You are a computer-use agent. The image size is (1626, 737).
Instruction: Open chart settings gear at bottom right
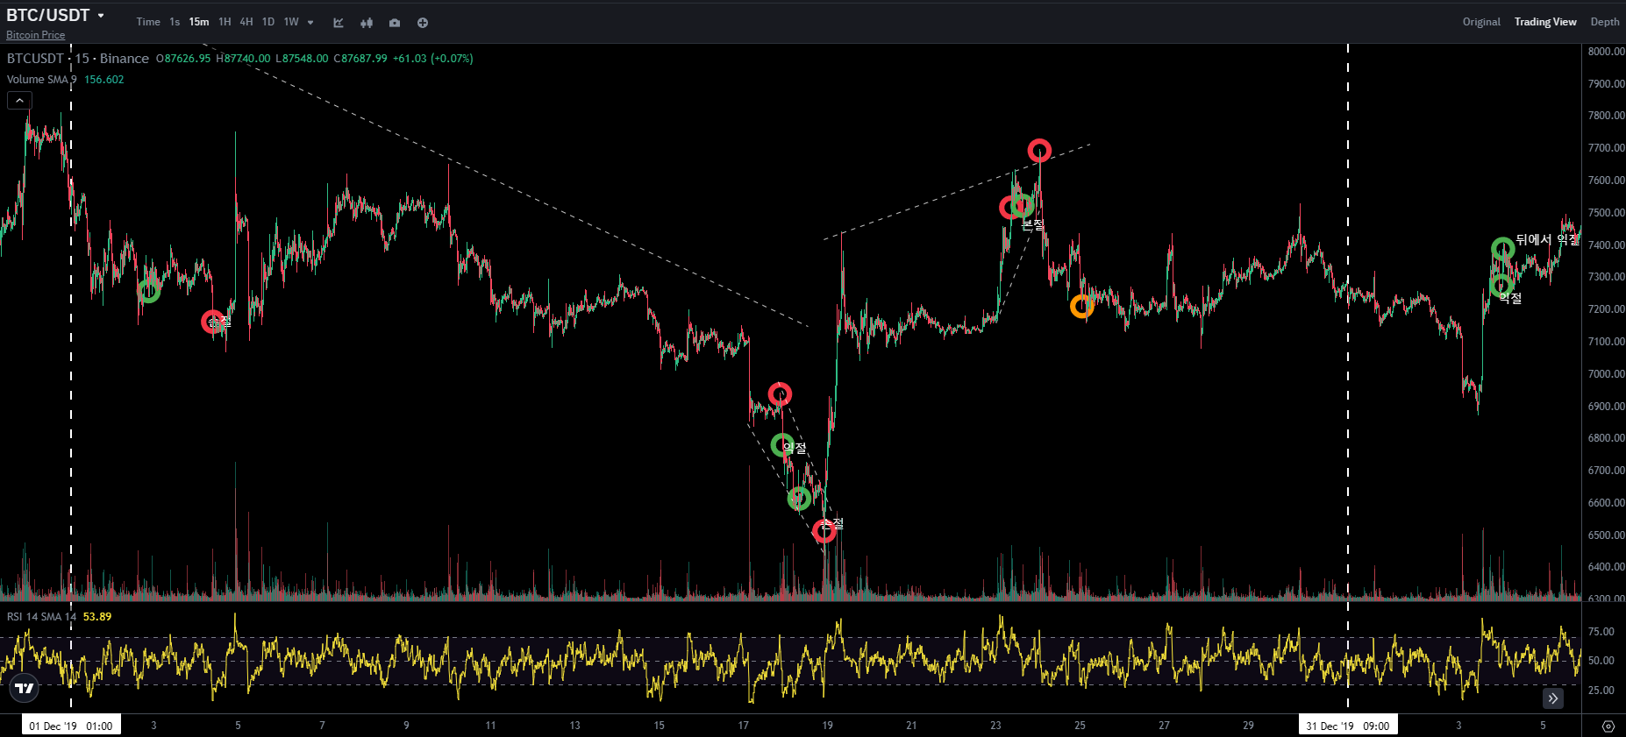coord(1608,726)
